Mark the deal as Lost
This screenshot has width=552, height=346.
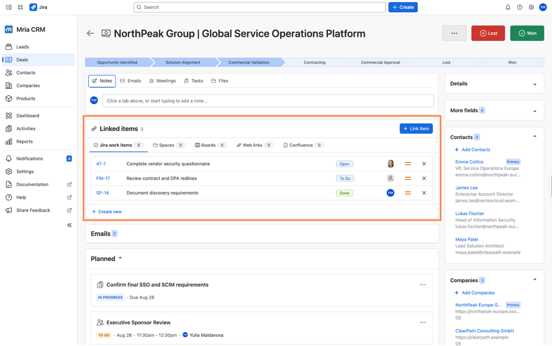488,33
